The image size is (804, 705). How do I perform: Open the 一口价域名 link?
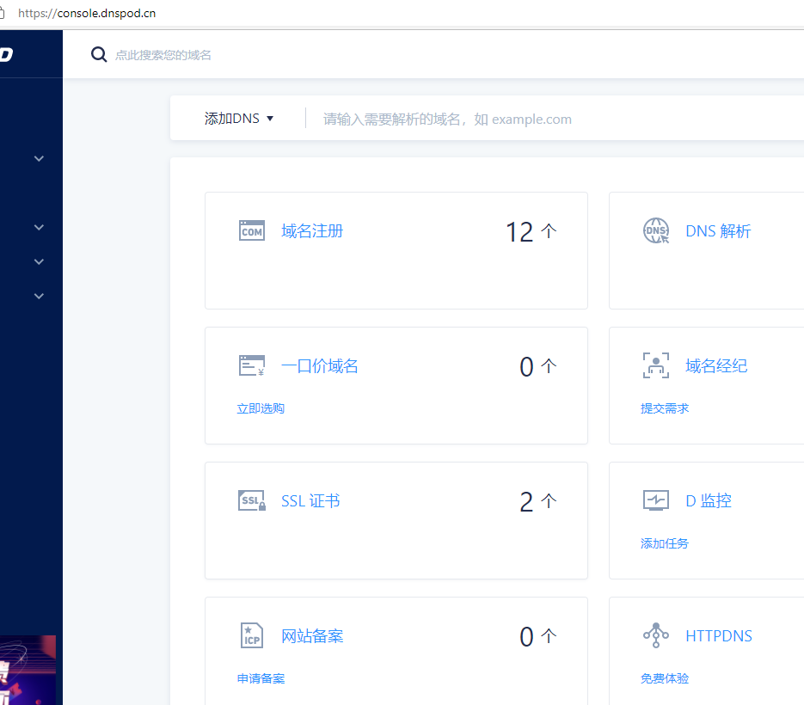click(x=319, y=366)
